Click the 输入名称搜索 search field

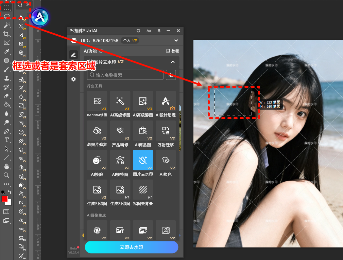[x=125, y=75]
